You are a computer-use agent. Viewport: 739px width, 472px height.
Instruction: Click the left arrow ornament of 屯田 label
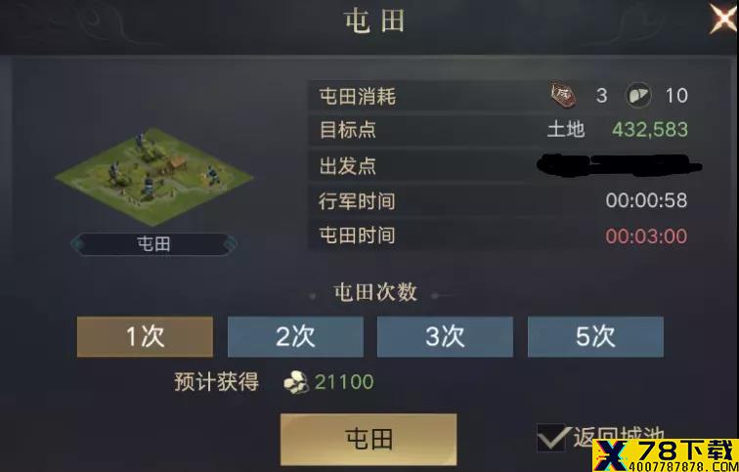(x=77, y=244)
